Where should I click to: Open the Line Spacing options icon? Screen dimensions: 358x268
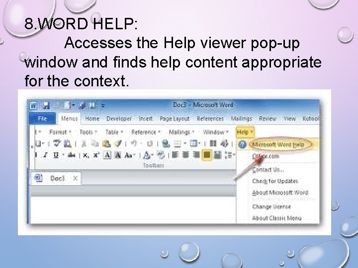click(x=229, y=155)
